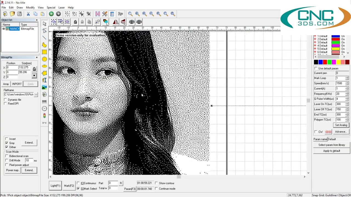Click the green Undo arrow
Screen dimensions: 351x197
[51, 14]
